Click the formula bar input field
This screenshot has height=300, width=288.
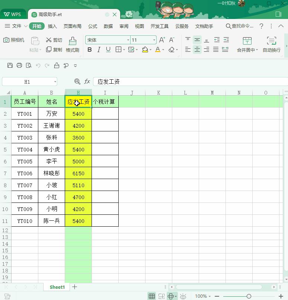coord(191,82)
